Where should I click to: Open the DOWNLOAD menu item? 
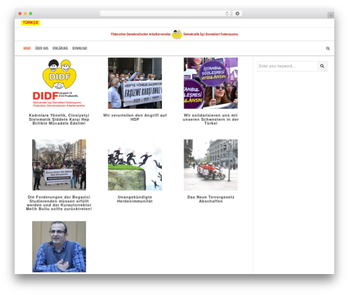coord(80,48)
